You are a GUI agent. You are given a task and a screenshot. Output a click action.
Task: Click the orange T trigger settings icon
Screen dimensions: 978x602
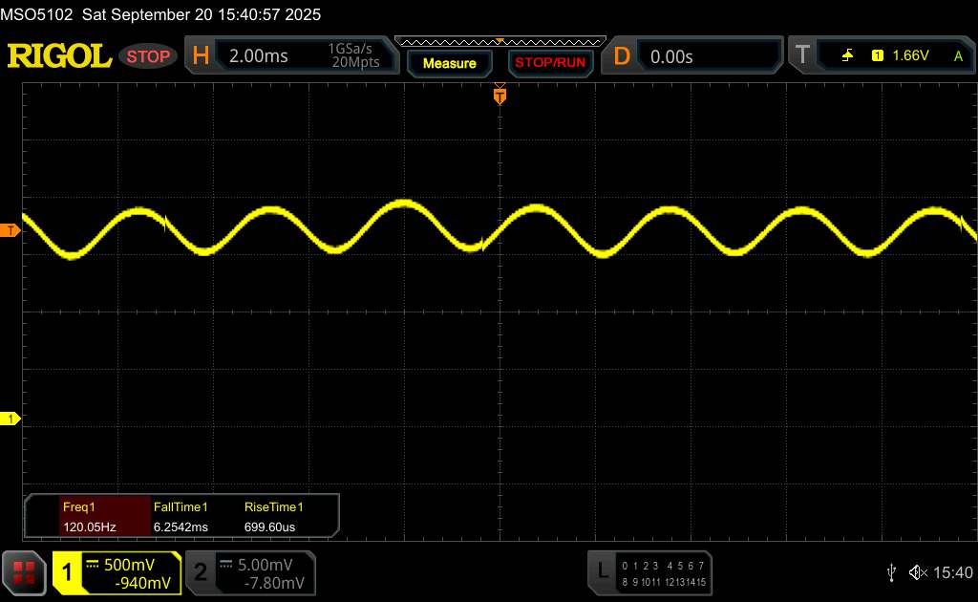pyautogui.click(x=801, y=56)
